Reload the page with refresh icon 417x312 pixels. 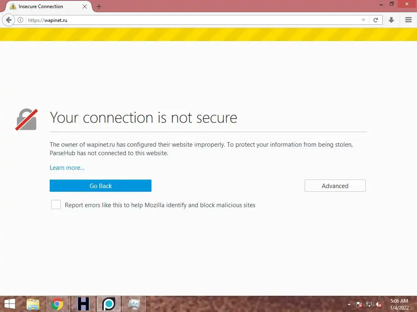375,20
